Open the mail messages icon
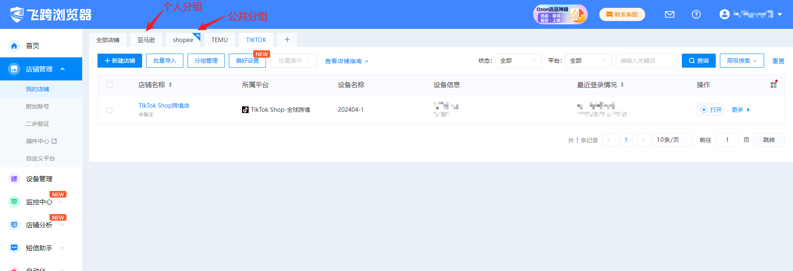Image resolution: width=793 pixels, height=271 pixels. 670,14
